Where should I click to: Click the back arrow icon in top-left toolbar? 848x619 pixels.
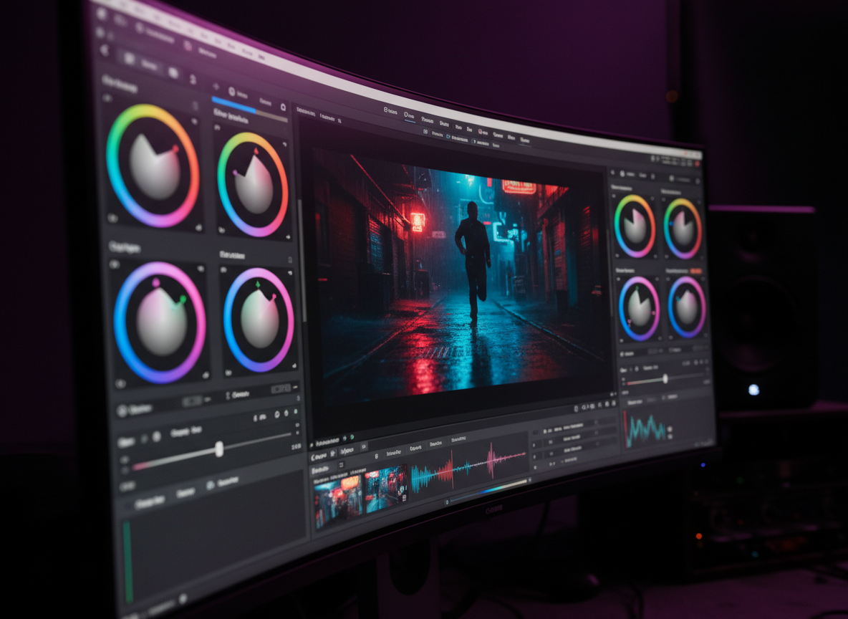click(106, 50)
